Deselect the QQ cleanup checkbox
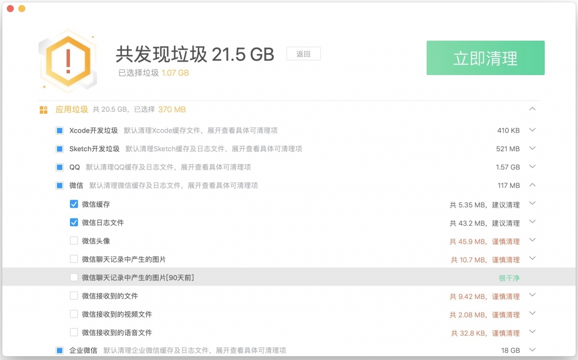This screenshot has height=360, width=578. (59, 167)
